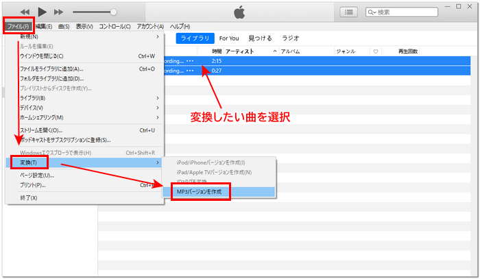480x279 pixels.
Task: Select MP3バージョンを作成 in submenu
Action: [219, 192]
